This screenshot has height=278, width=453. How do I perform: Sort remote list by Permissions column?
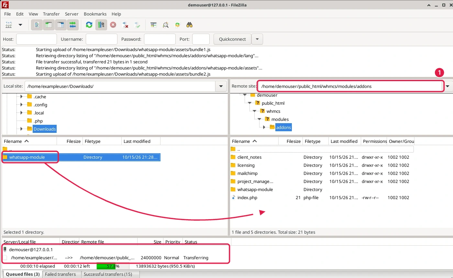[x=374, y=141]
